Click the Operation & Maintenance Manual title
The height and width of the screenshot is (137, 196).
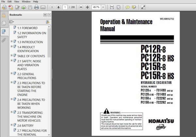click(126, 25)
